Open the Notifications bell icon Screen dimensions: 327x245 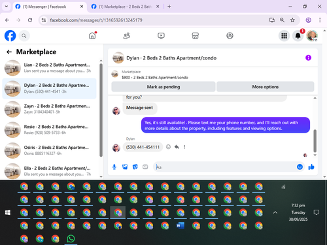point(298,36)
